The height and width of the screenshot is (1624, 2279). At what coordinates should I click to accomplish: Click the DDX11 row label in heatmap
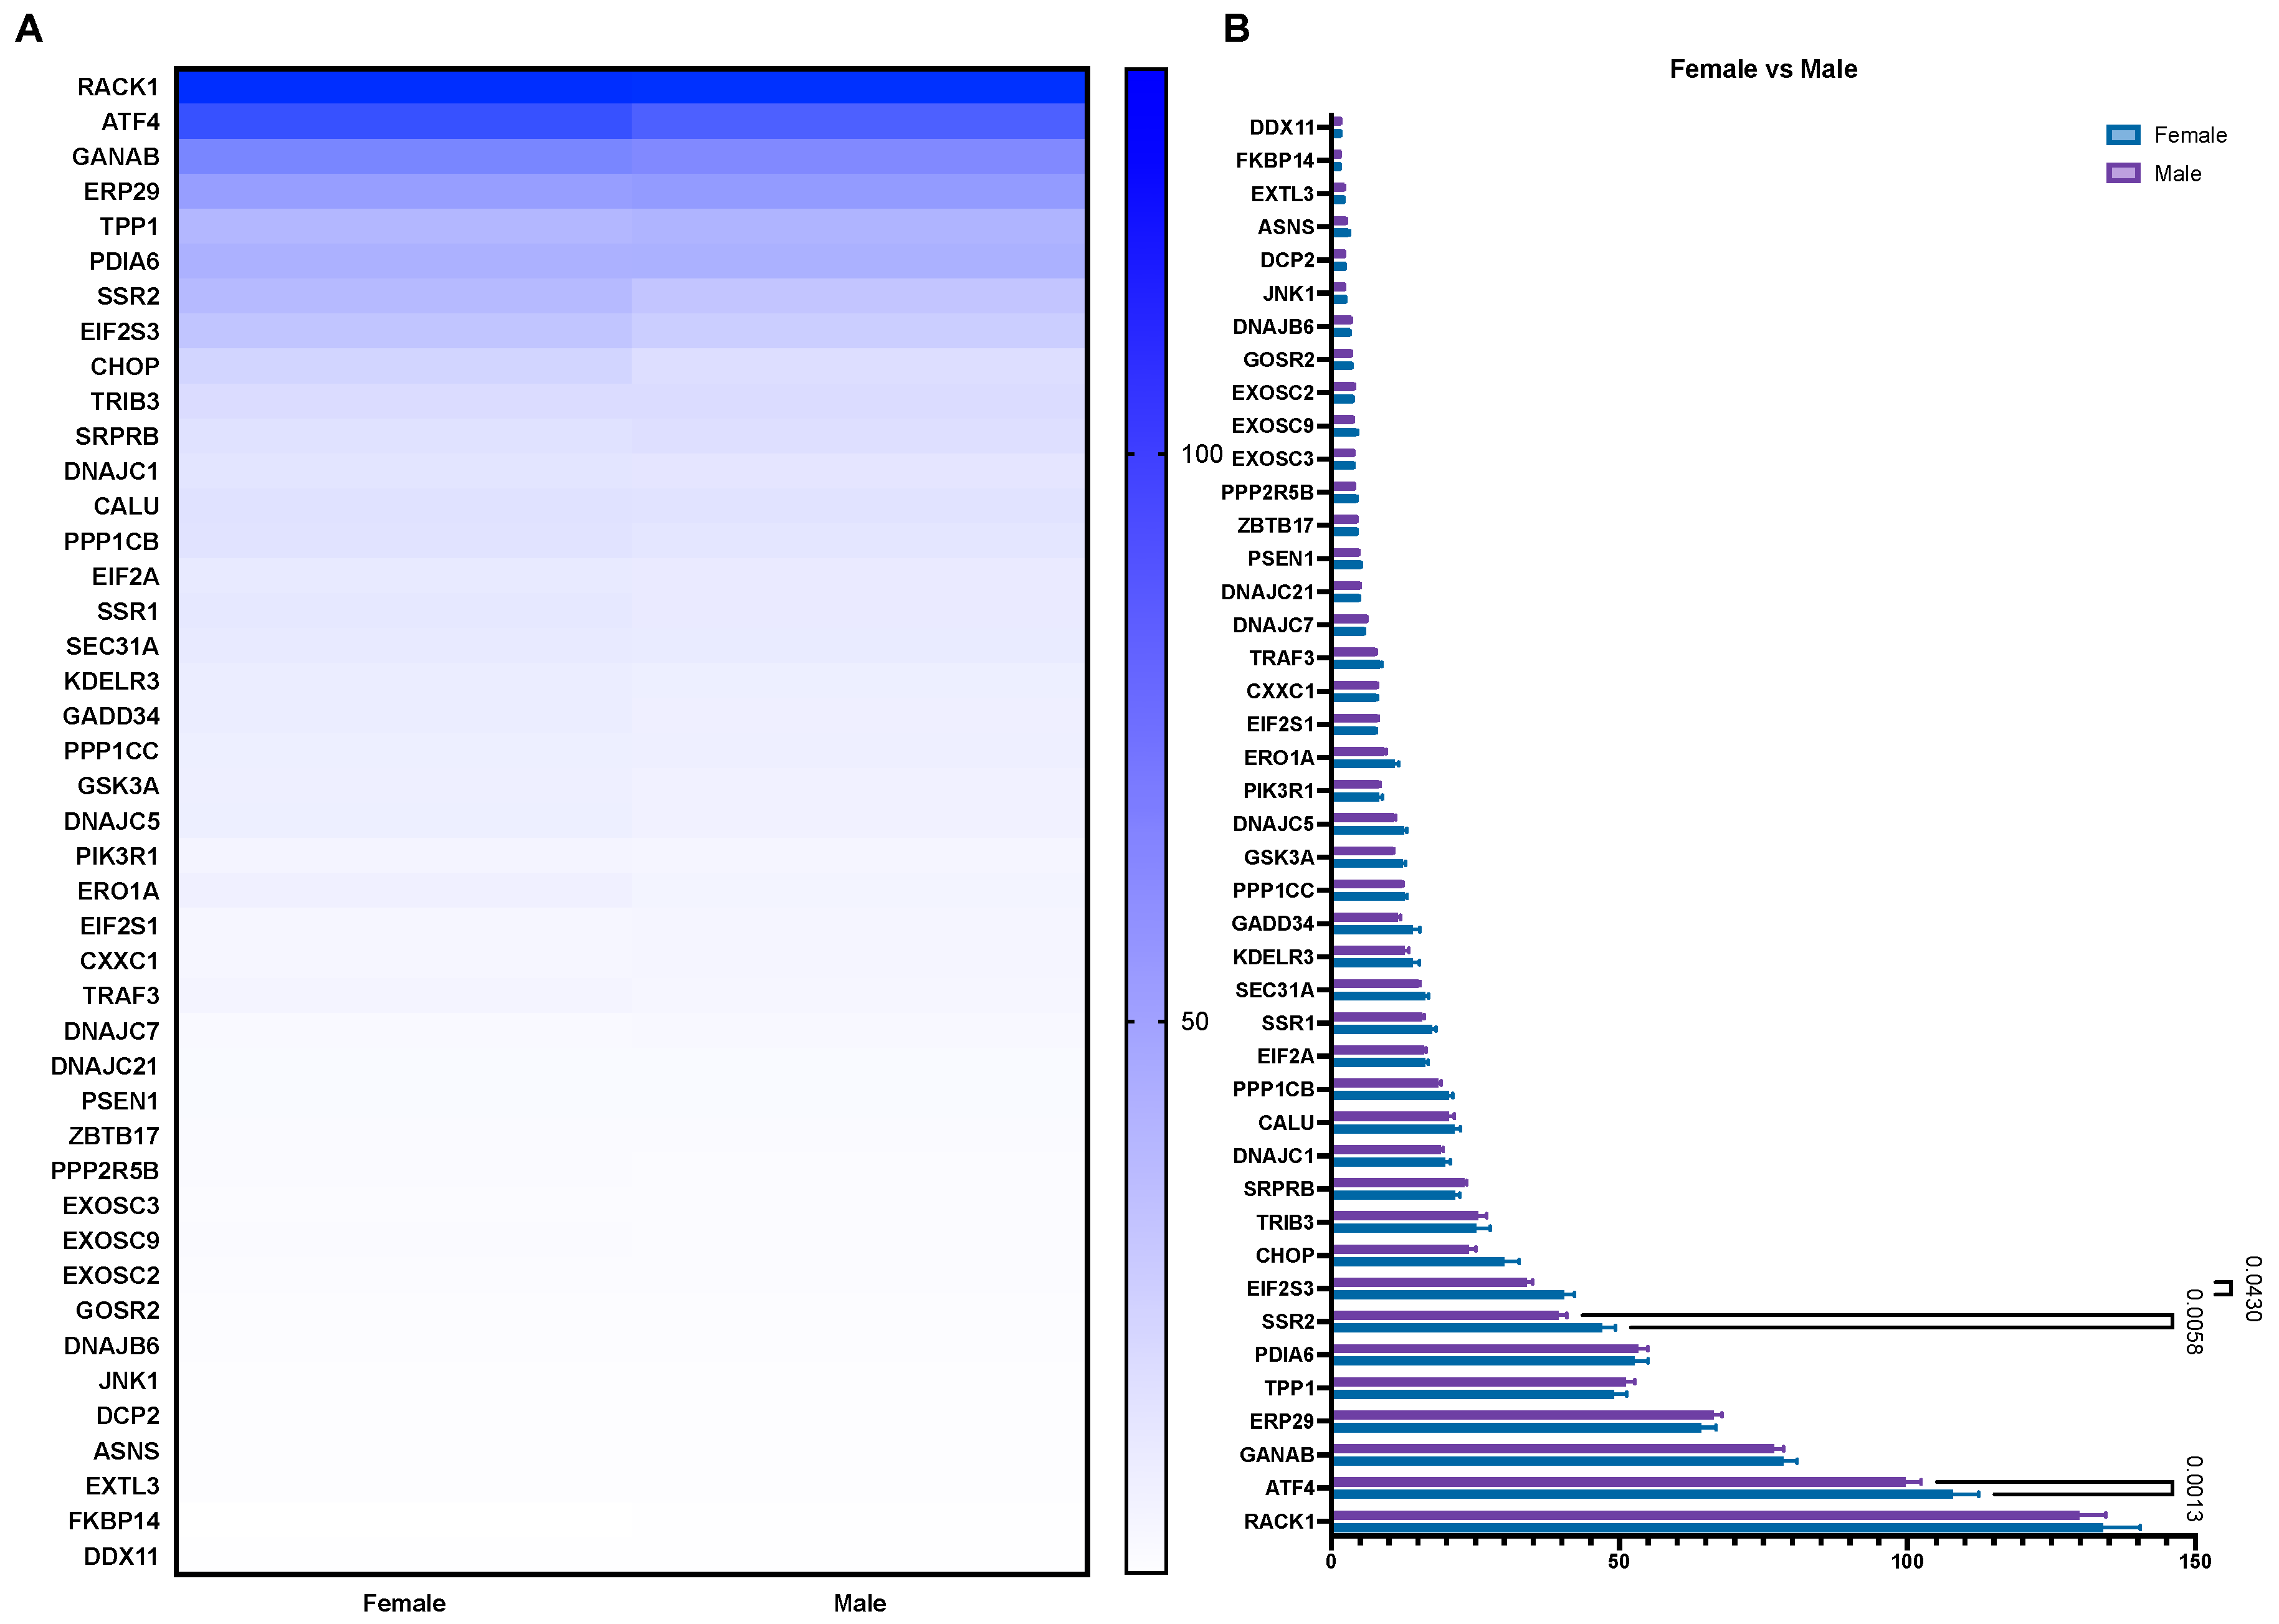[x=120, y=1556]
